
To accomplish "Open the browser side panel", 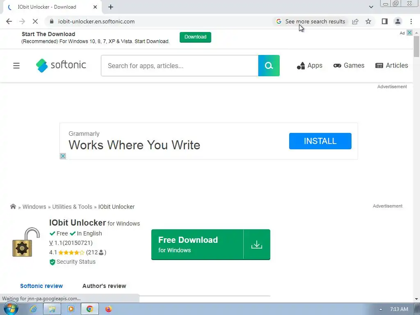I will pos(385,21).
